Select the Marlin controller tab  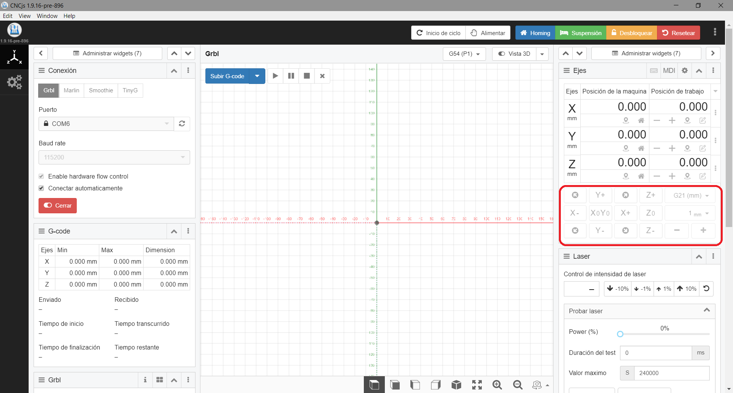coord(71,90)
